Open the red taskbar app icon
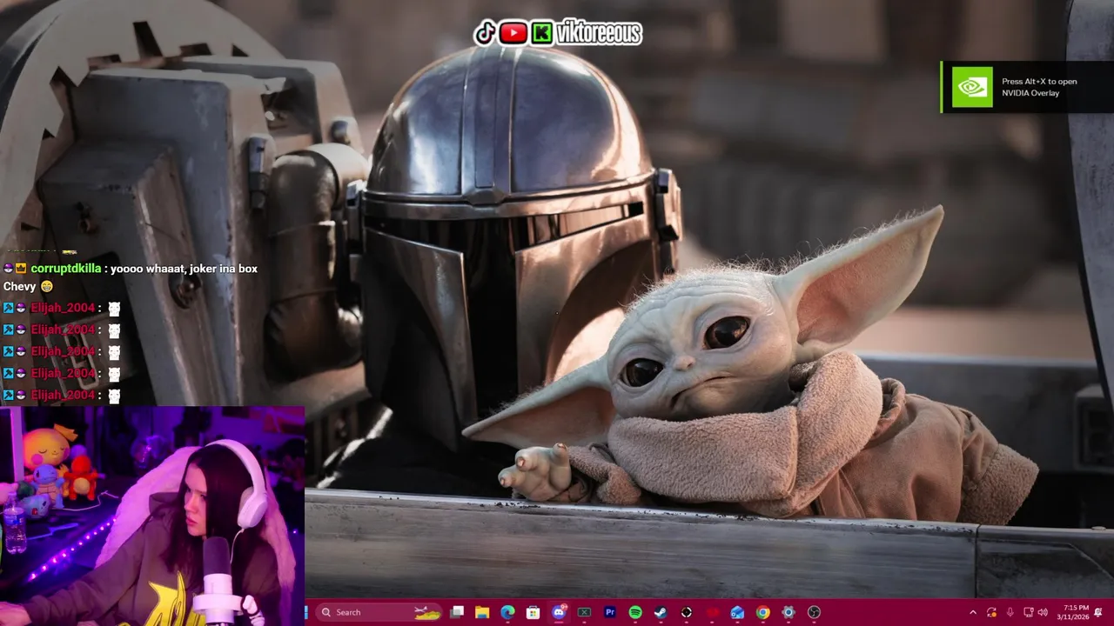Screen dimensions: 1114x626 pyautogui.click(x=712, y=612)
